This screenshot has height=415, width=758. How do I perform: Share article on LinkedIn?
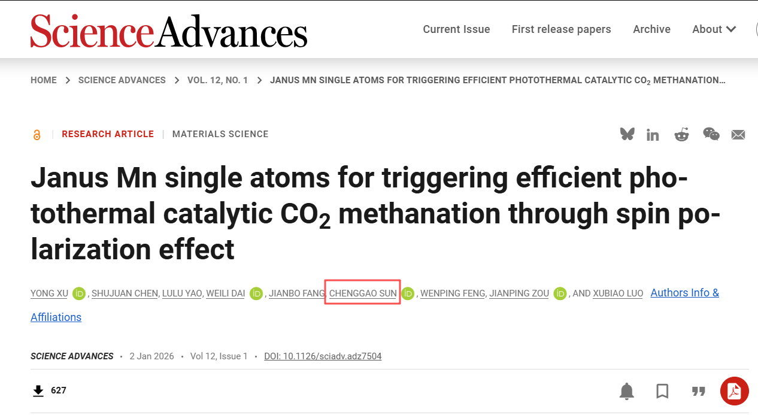click(x=653, y=135)
